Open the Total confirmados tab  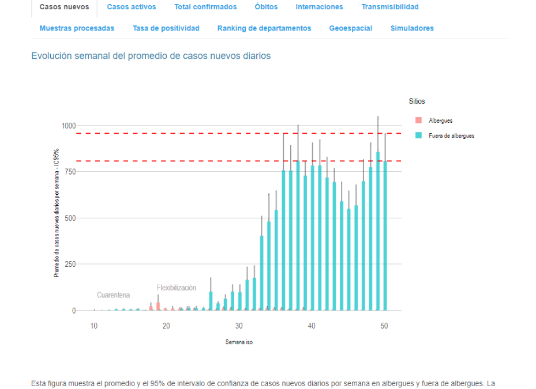[x=205, y=7]
